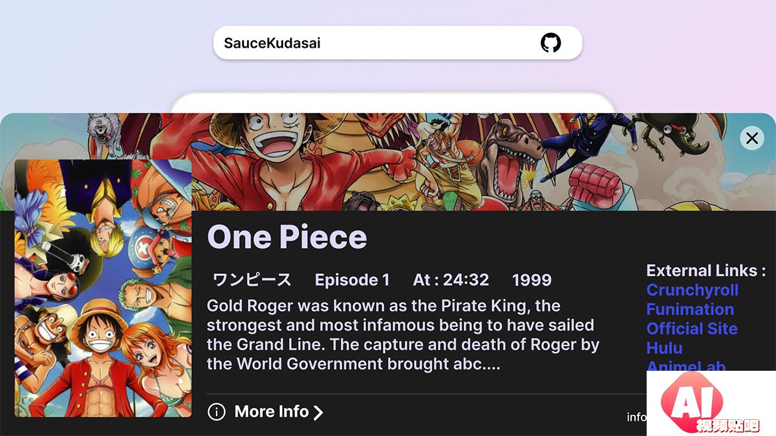Click the Episode 1 label
This screenshot has width=776, height=436.
pyautogui.click(x=352, y=280)
